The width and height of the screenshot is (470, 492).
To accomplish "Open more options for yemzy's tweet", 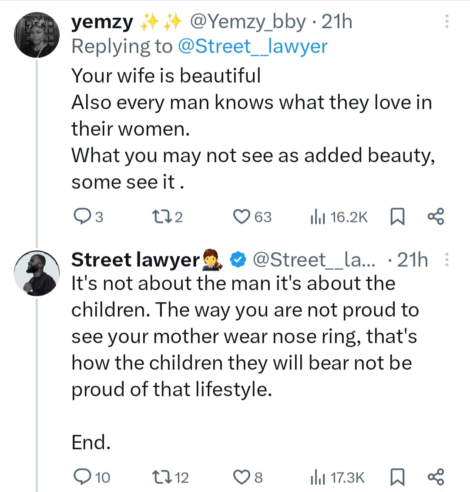I will 446,21.
